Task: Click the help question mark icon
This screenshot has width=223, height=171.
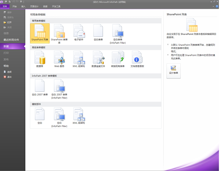Action: pyautogui.click(x=217, y=6)
